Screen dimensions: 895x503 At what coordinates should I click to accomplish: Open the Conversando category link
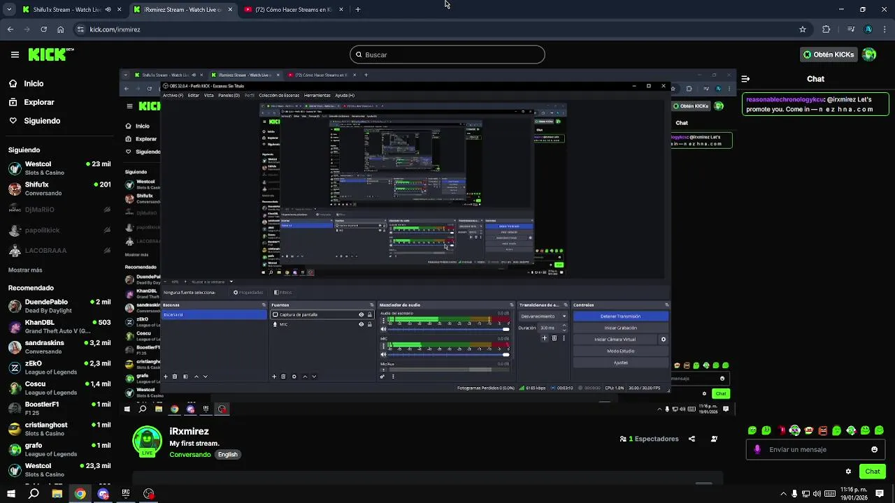click(x=189, y=454)
